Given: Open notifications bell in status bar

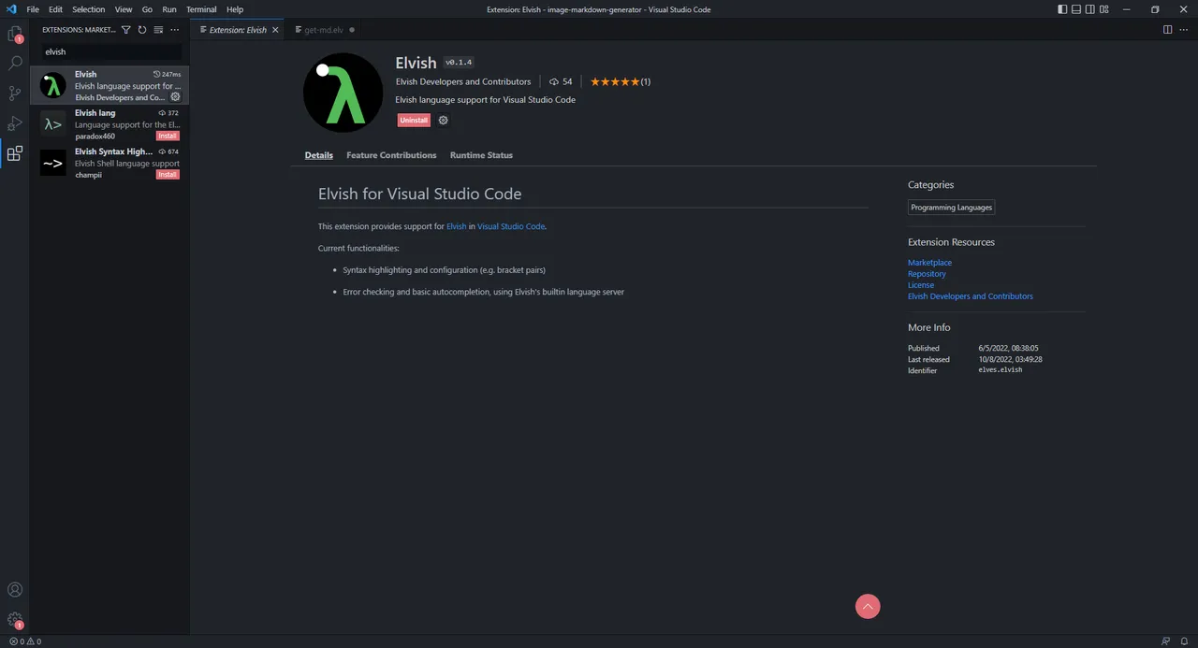Looking at the screenshot, I should click(1184, 641).
